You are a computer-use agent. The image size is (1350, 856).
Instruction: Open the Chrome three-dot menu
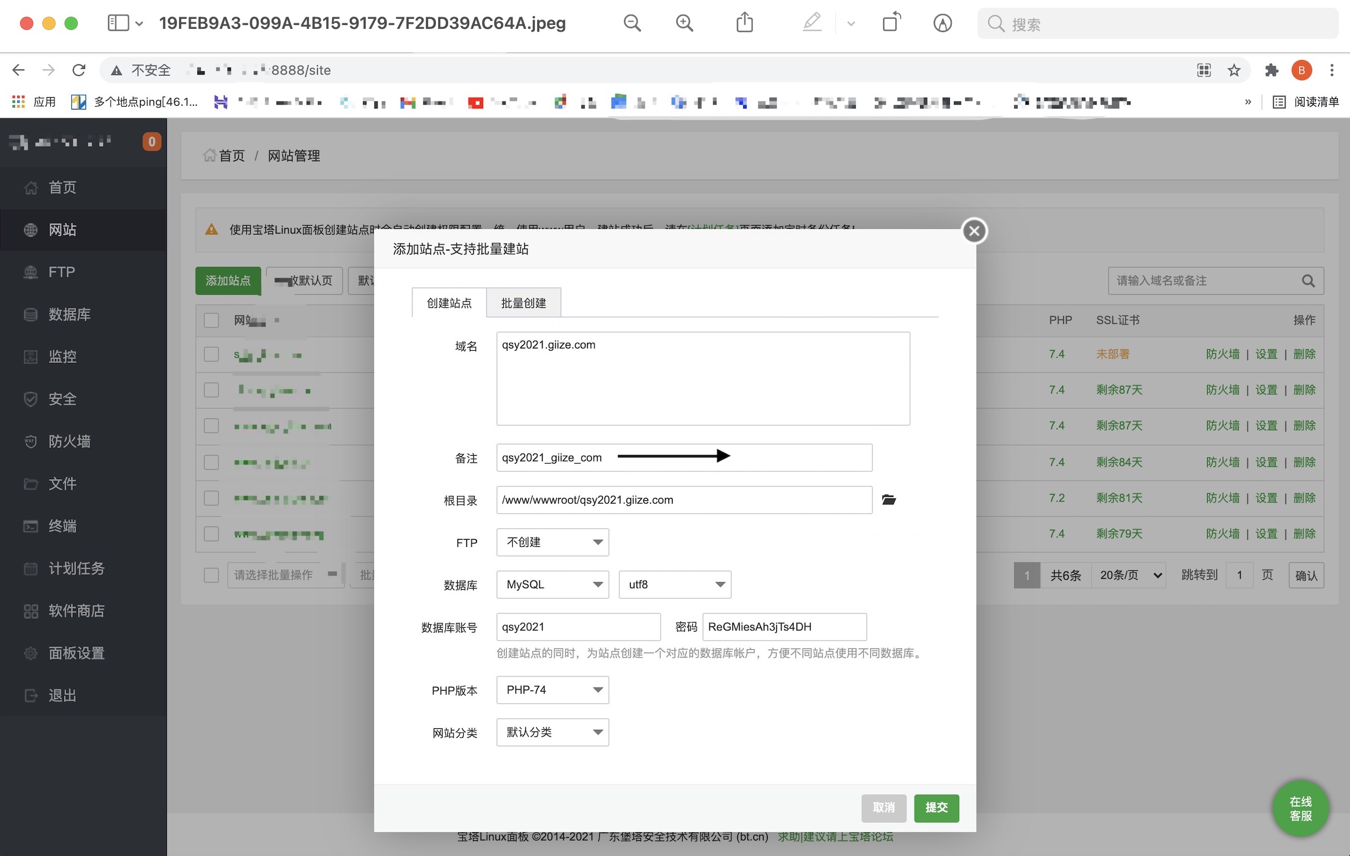pos(1332,70)
